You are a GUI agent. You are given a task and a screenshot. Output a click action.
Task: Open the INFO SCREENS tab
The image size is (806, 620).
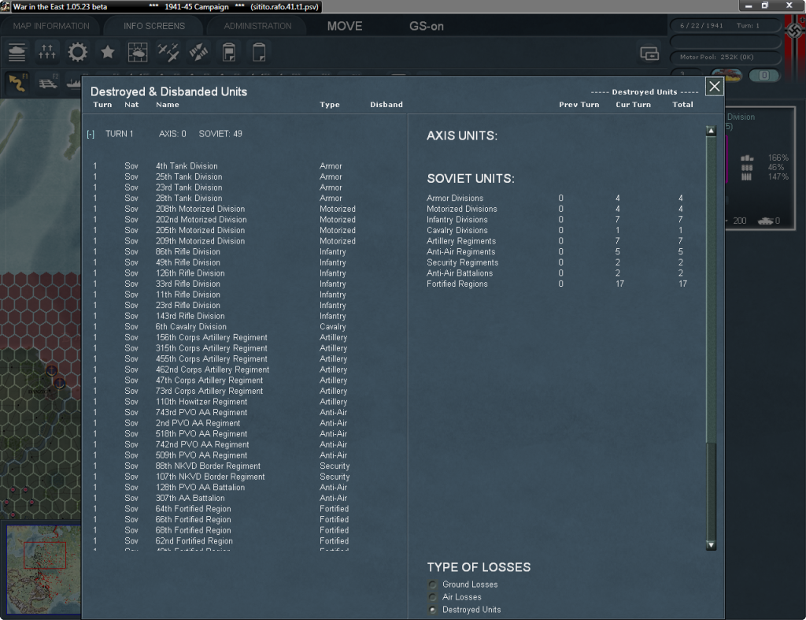point(153,26)
